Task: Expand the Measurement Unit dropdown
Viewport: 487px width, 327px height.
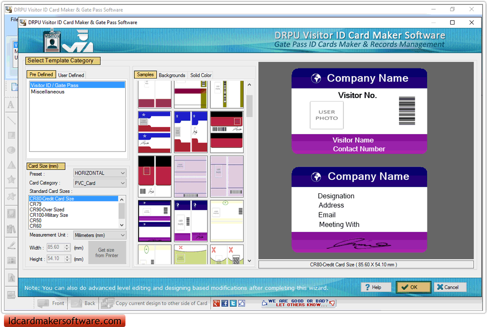Action: [100, 236]
